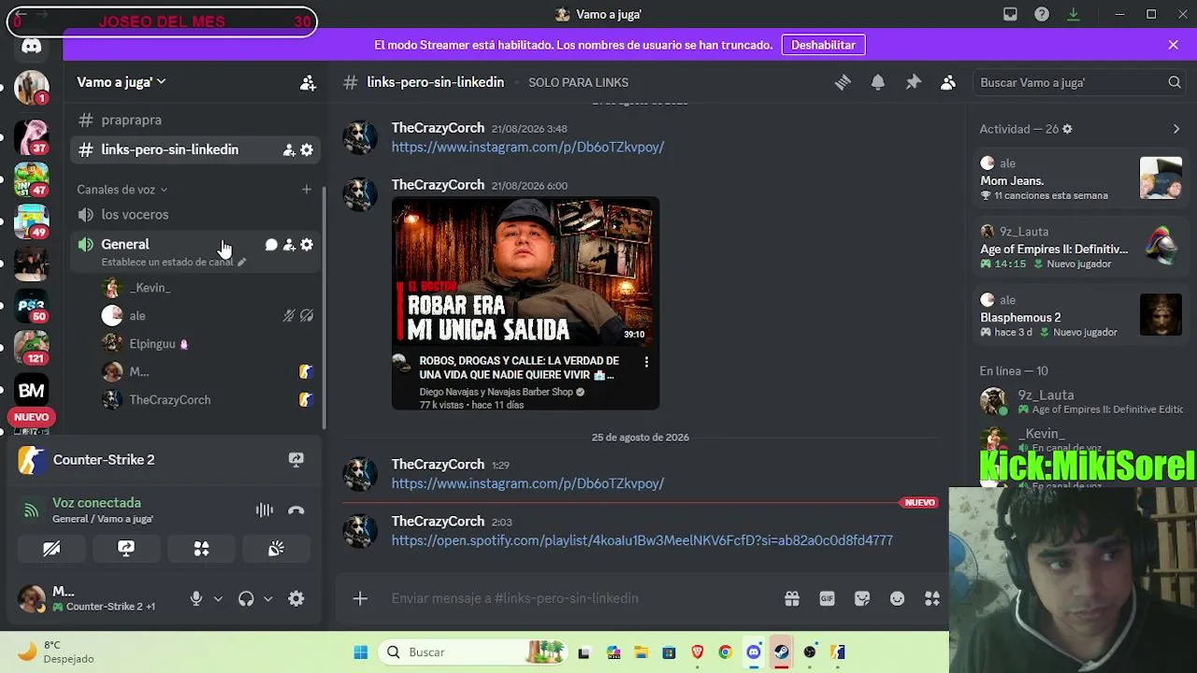1197x673 pixels.
Task: Edit General voice channel settings gear
Action: point(307,245)
